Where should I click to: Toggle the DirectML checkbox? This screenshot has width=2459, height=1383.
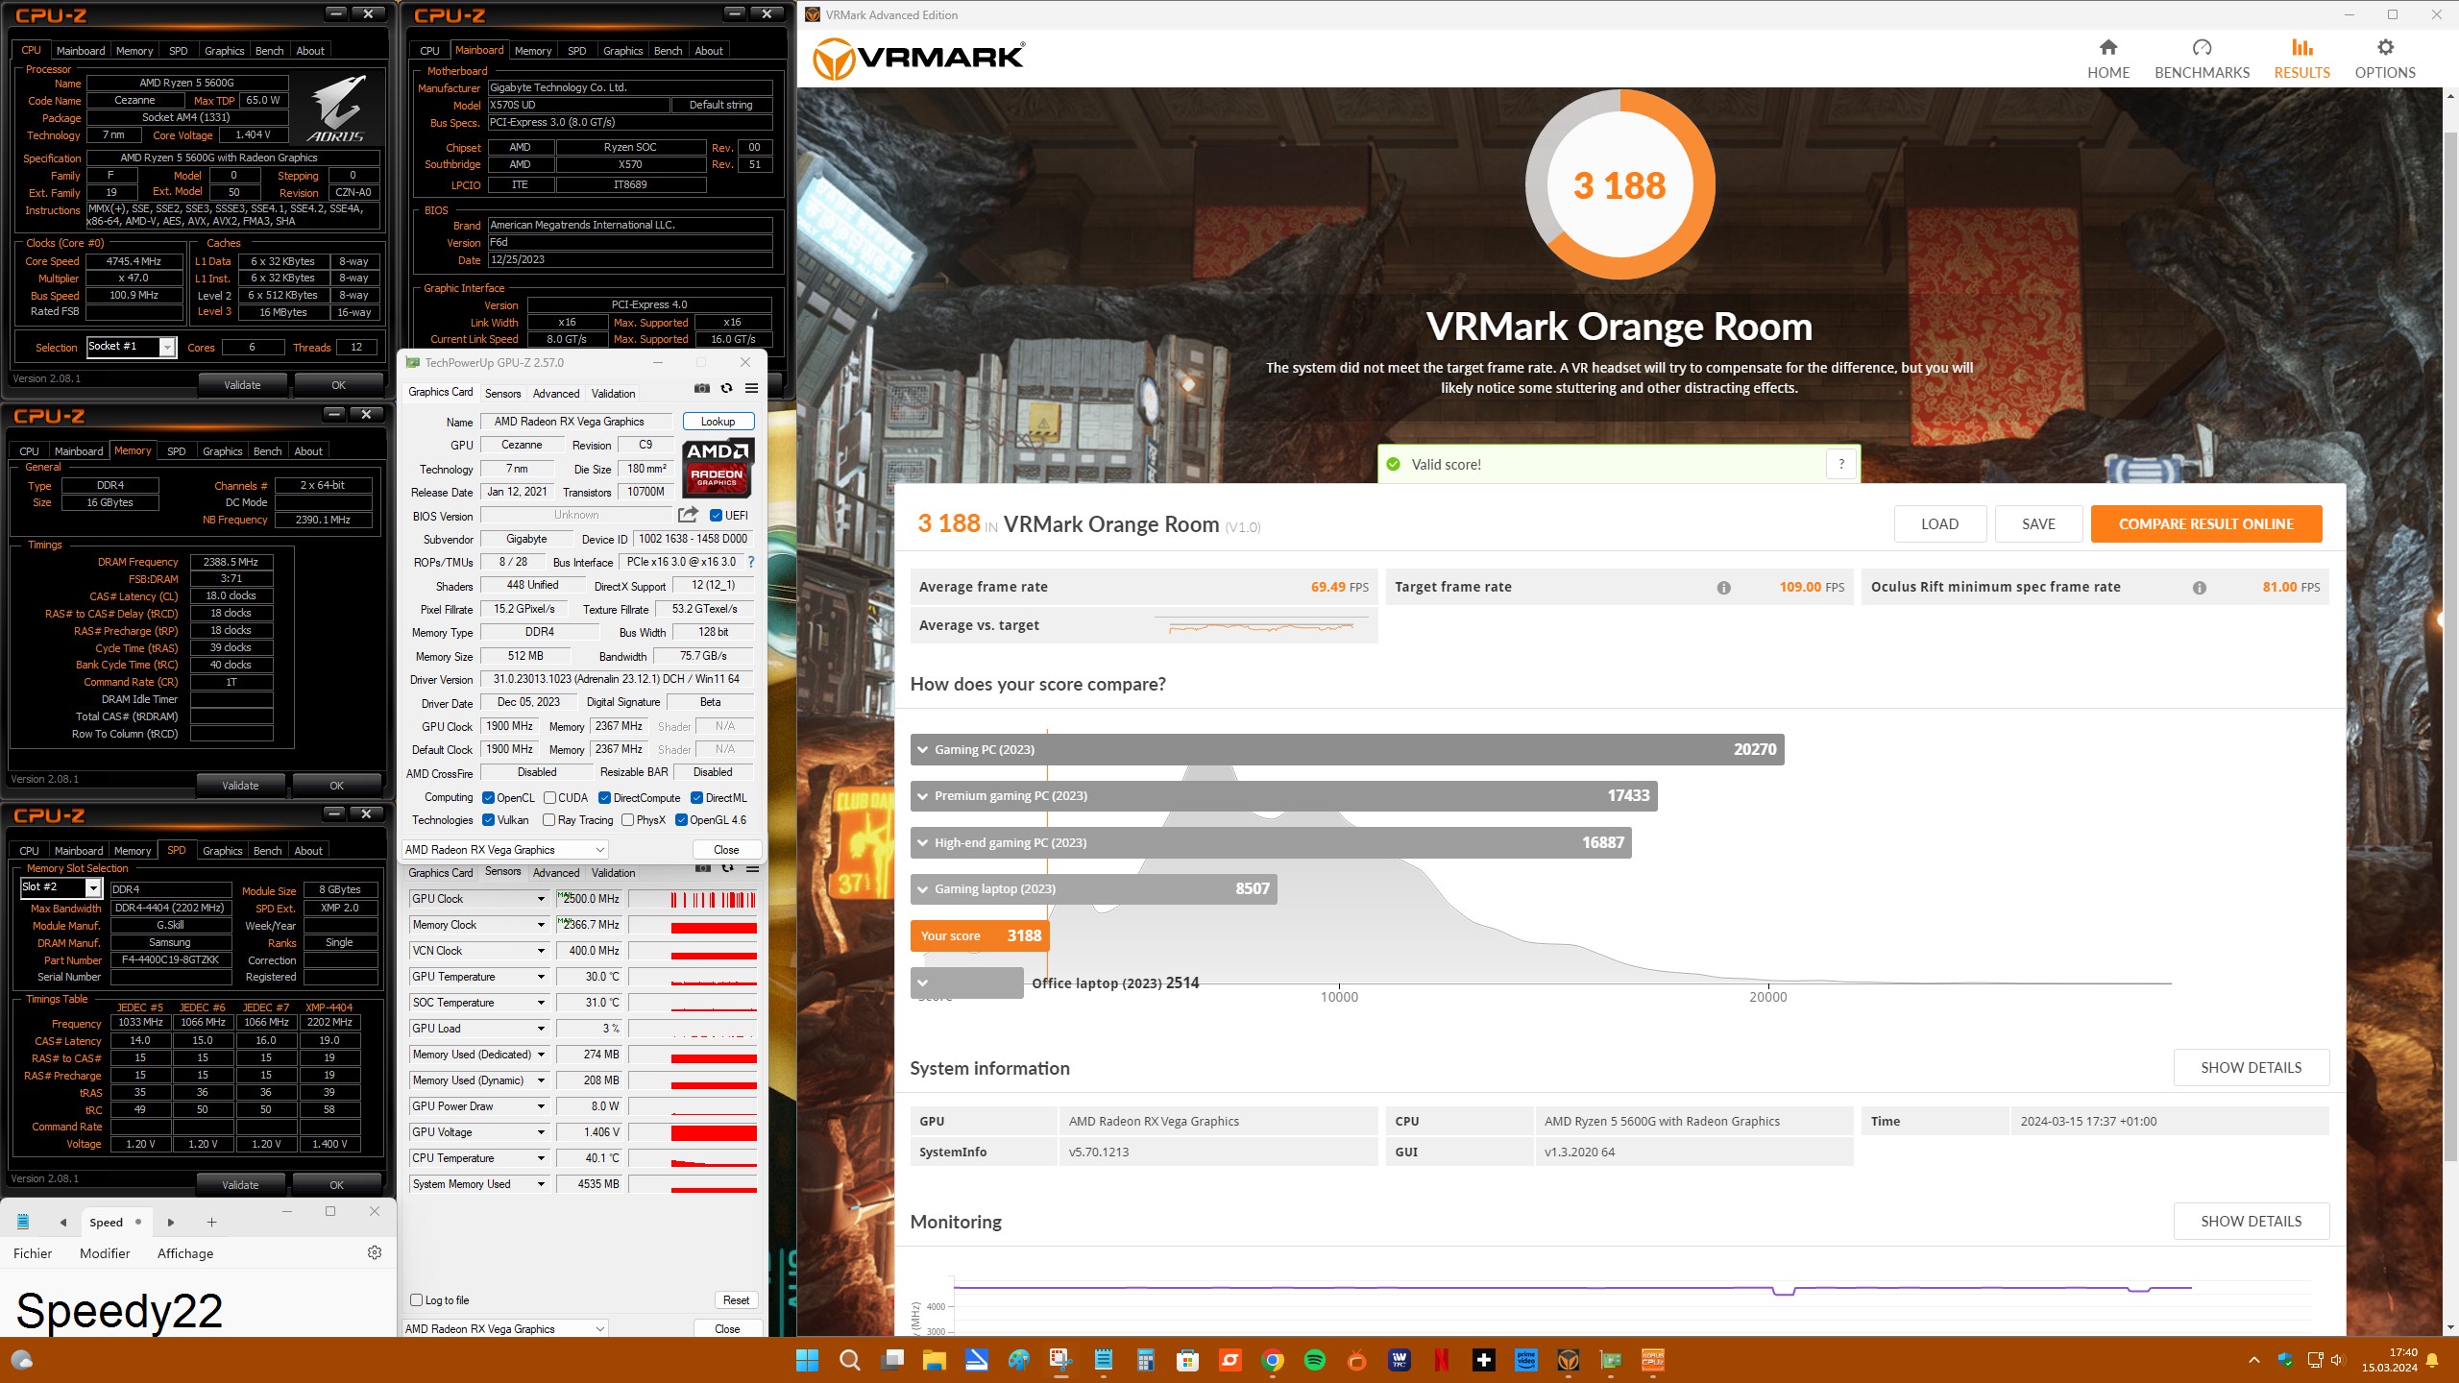click(696, 798)
